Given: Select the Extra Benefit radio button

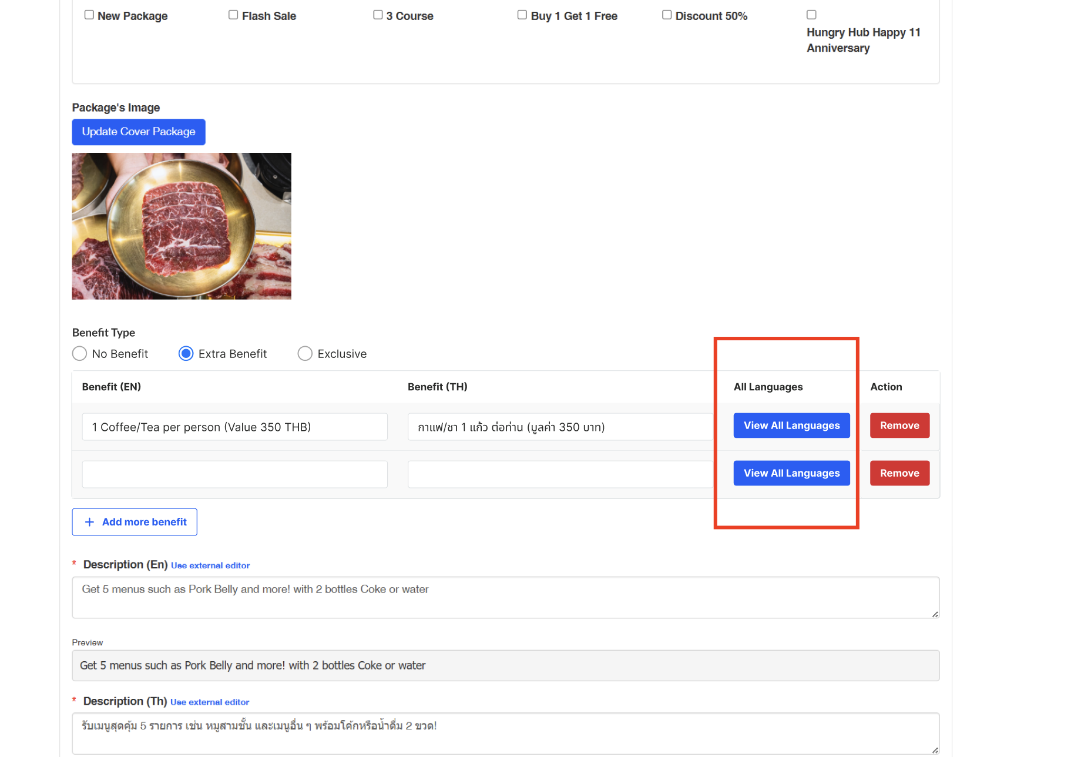Looking at the screenshot, I should (x=186, y=354).
